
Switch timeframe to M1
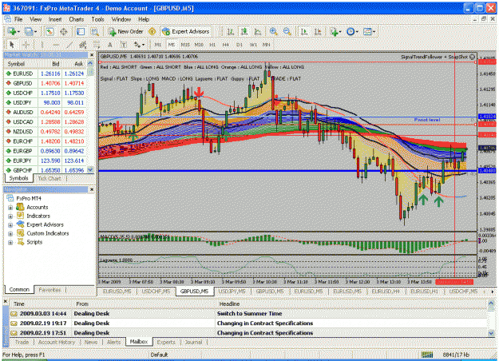158,45
